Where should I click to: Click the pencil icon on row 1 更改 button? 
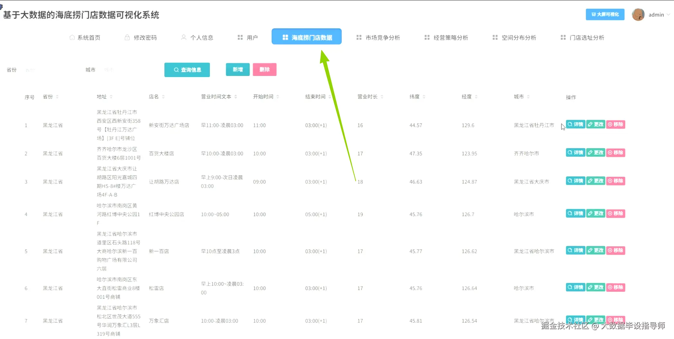pyautogui.click(x=590, y=124)
